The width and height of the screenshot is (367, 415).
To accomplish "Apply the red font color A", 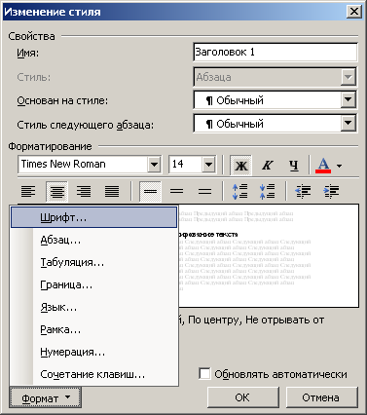I will 323,166.
